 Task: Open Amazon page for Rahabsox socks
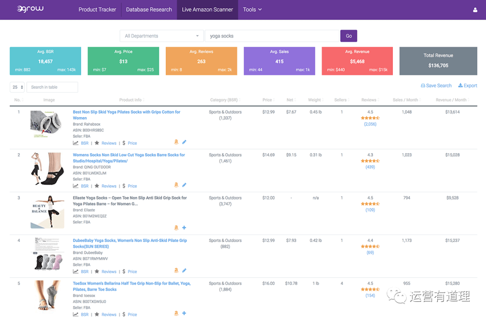[176, 142]
